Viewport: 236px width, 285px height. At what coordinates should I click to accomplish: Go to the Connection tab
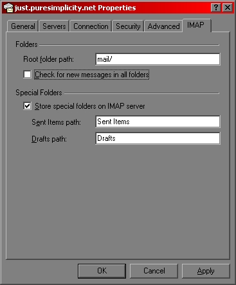tap(91, 26)
